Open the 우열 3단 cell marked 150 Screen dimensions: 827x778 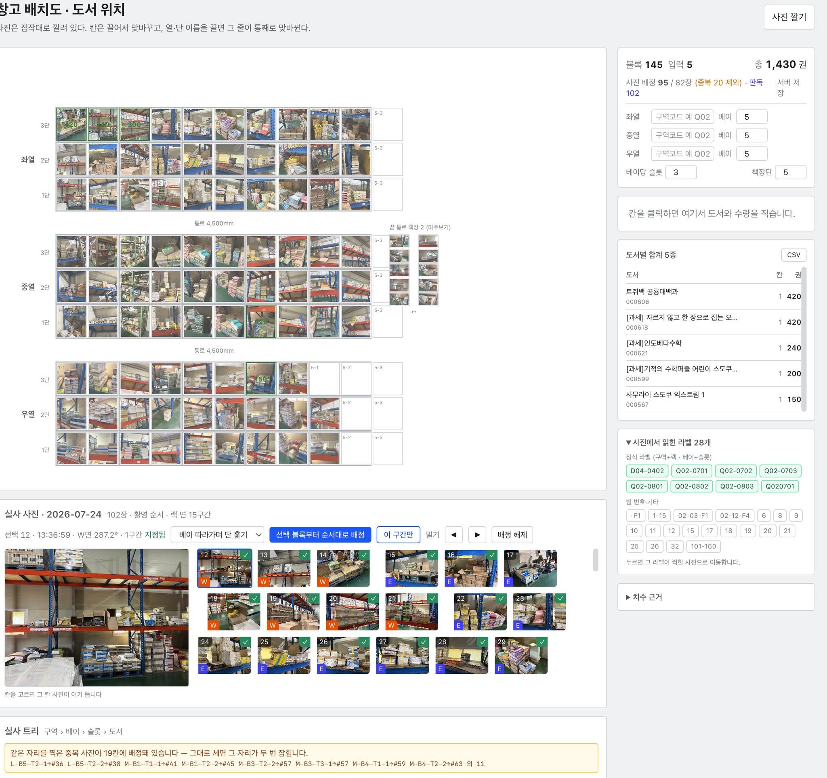point(261,378)
